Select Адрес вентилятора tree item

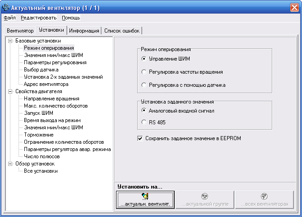46,84
